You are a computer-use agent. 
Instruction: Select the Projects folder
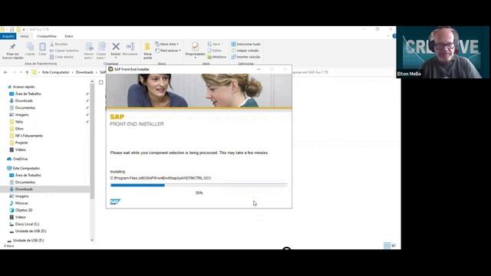21,143
